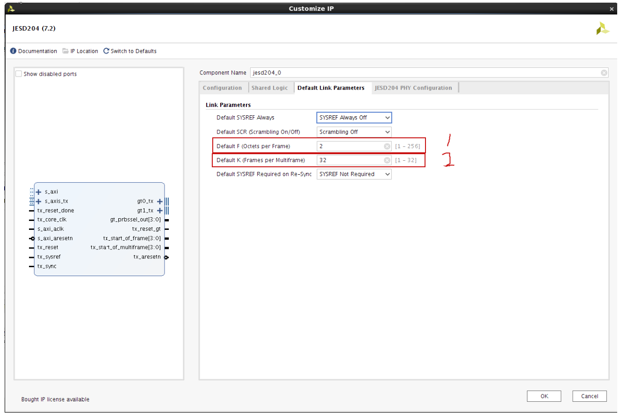Close the Customize IP window
Image resolution: width=620 pixels, height=413 pixels.
click(x=612, y=9)
